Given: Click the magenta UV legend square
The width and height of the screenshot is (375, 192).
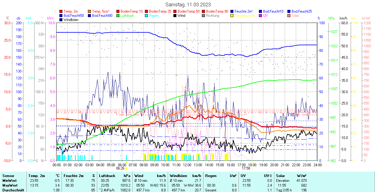Looking at the screenshot, I should (260, 16).
